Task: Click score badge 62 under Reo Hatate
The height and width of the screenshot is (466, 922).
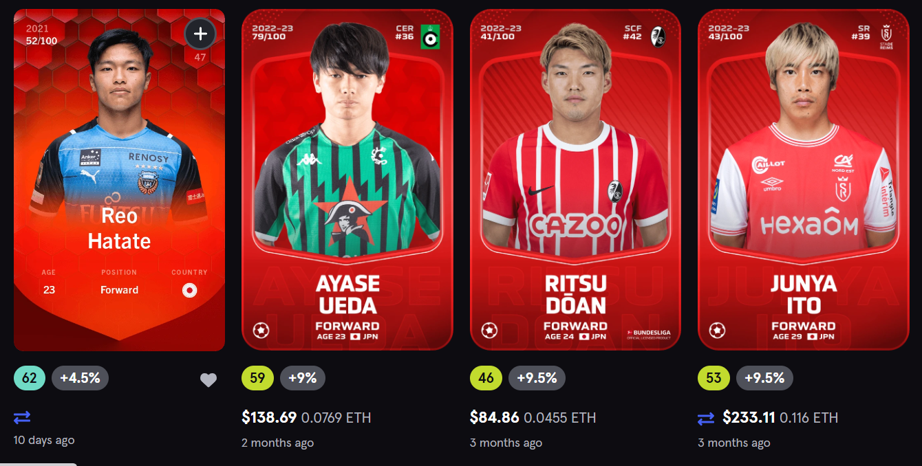Action: [30, 378]
